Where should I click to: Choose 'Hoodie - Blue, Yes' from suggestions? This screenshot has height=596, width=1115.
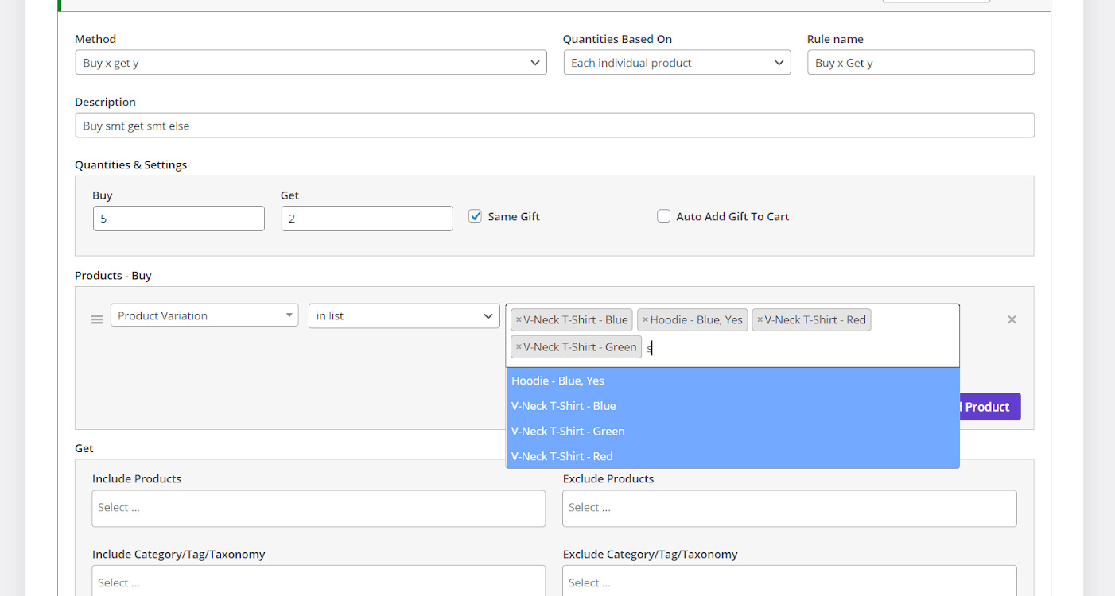[x=732, y=381]
